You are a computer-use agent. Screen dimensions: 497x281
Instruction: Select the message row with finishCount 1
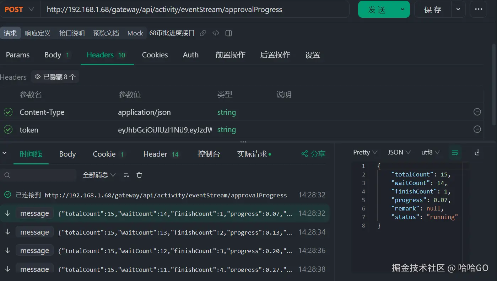[164, 213]
